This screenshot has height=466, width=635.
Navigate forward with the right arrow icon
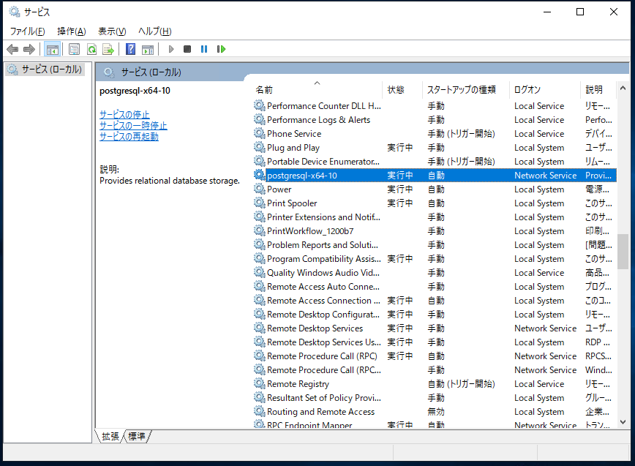30,49
